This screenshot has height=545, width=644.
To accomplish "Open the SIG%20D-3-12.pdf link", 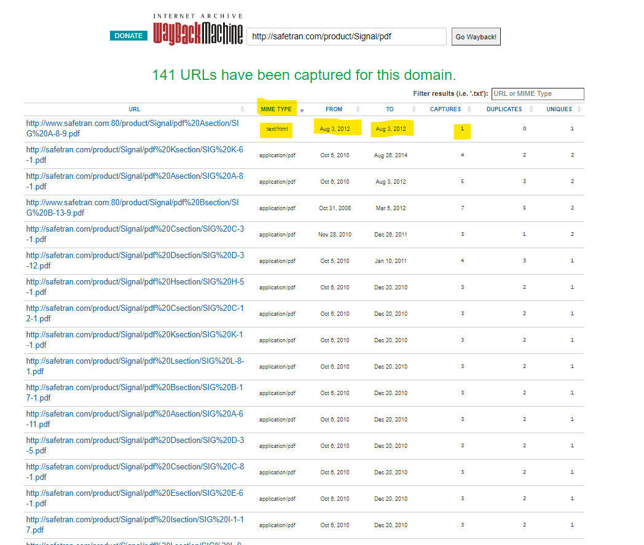I will point(135,261).
